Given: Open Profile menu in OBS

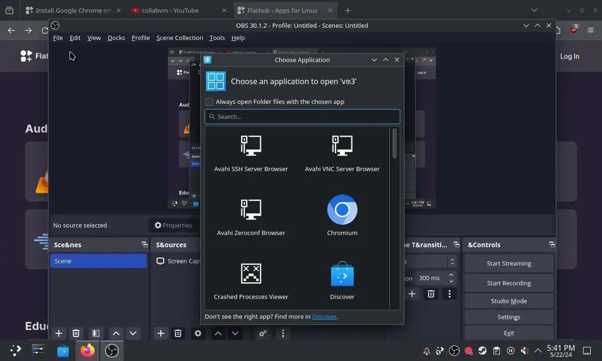Looking at the screenshot, I should click(141, 38).
